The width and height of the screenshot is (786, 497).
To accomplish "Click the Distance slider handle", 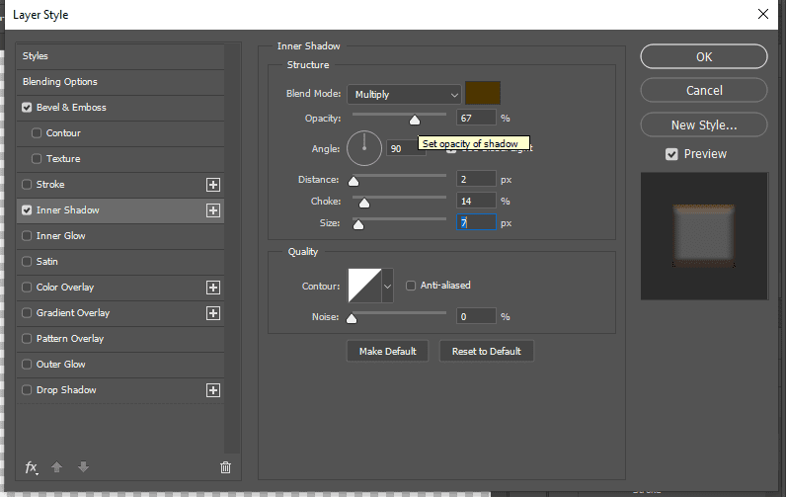I will [354, 181].
